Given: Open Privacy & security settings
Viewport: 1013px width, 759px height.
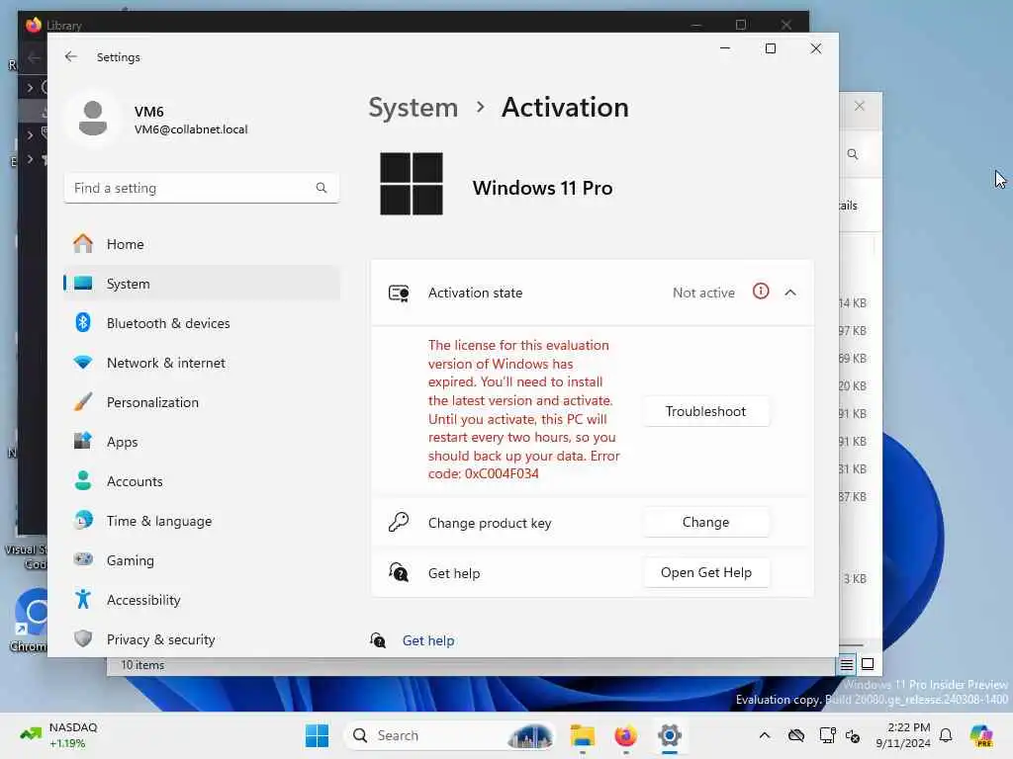Looking at the screenshot, I should [x=202, y=639].
